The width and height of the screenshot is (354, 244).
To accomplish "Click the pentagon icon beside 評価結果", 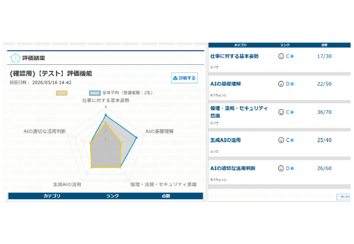I will (x=15, y=58).
